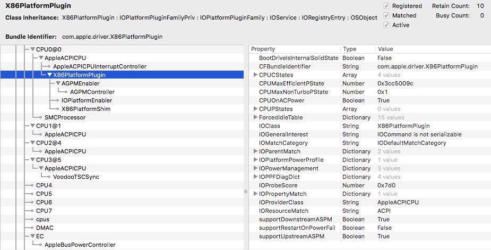491x250 pixels.
Task: Select the CPU6 tree entry
Action: pyautogui.click(x=44, y=202)
